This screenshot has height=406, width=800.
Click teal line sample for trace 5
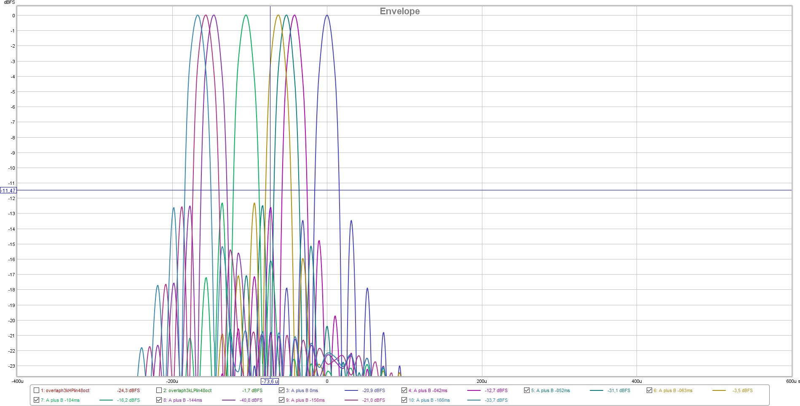coord(597,390)
